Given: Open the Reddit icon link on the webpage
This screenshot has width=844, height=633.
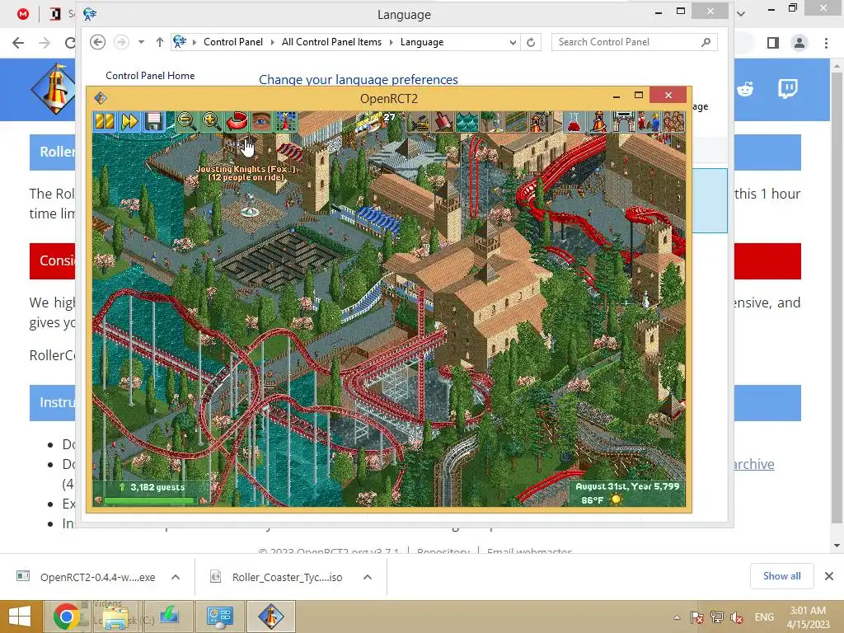Looking at the screenshot, I should coord(745,89).
